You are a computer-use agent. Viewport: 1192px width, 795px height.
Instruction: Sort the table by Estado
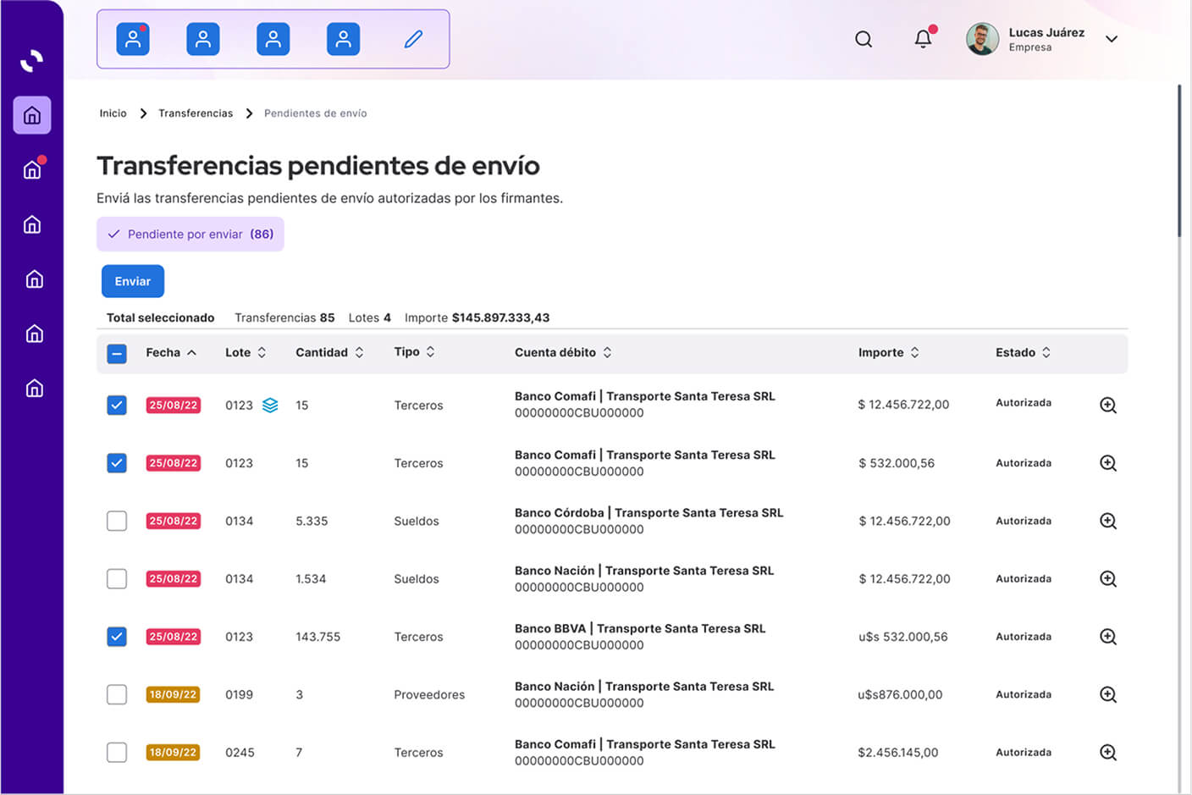(1023, 352)
